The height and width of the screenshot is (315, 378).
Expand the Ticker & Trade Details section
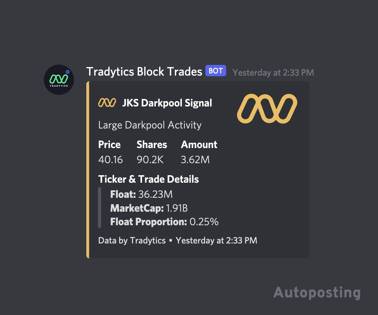point(148,179)
